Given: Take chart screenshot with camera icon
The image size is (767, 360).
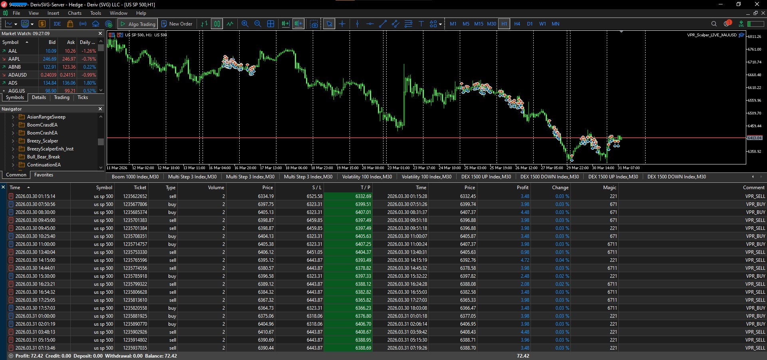Looking at the screenshot, I should [314, 24].
